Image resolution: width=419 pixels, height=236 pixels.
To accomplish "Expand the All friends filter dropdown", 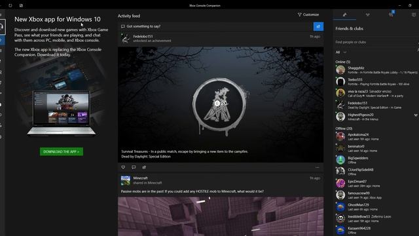I will coord(341,52).
